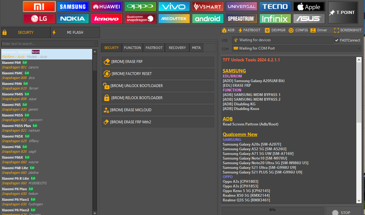Viewport: 365px width, 215px height.
Task: Launch Device Manager via DEVMGR icon
Action: coord(267,30)
